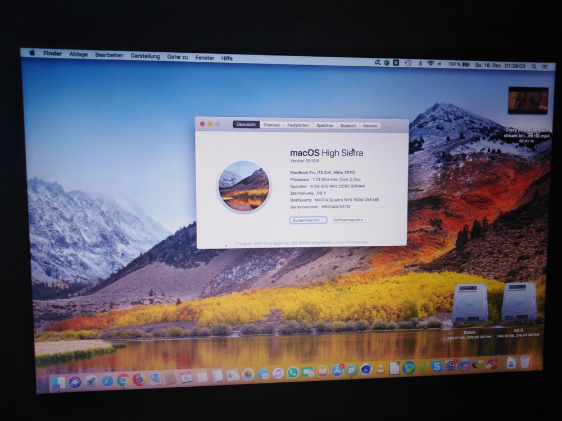Click the date and time display
This screenshot has height=421, width=562.
(500, 66)
